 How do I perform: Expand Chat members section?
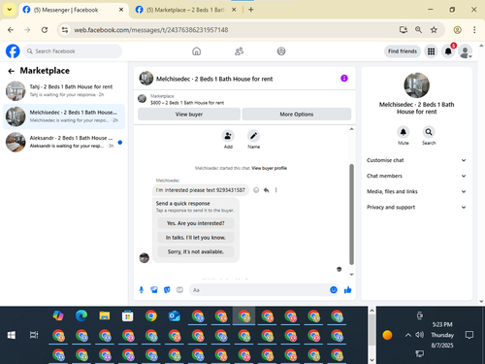(x=416, y=176)
